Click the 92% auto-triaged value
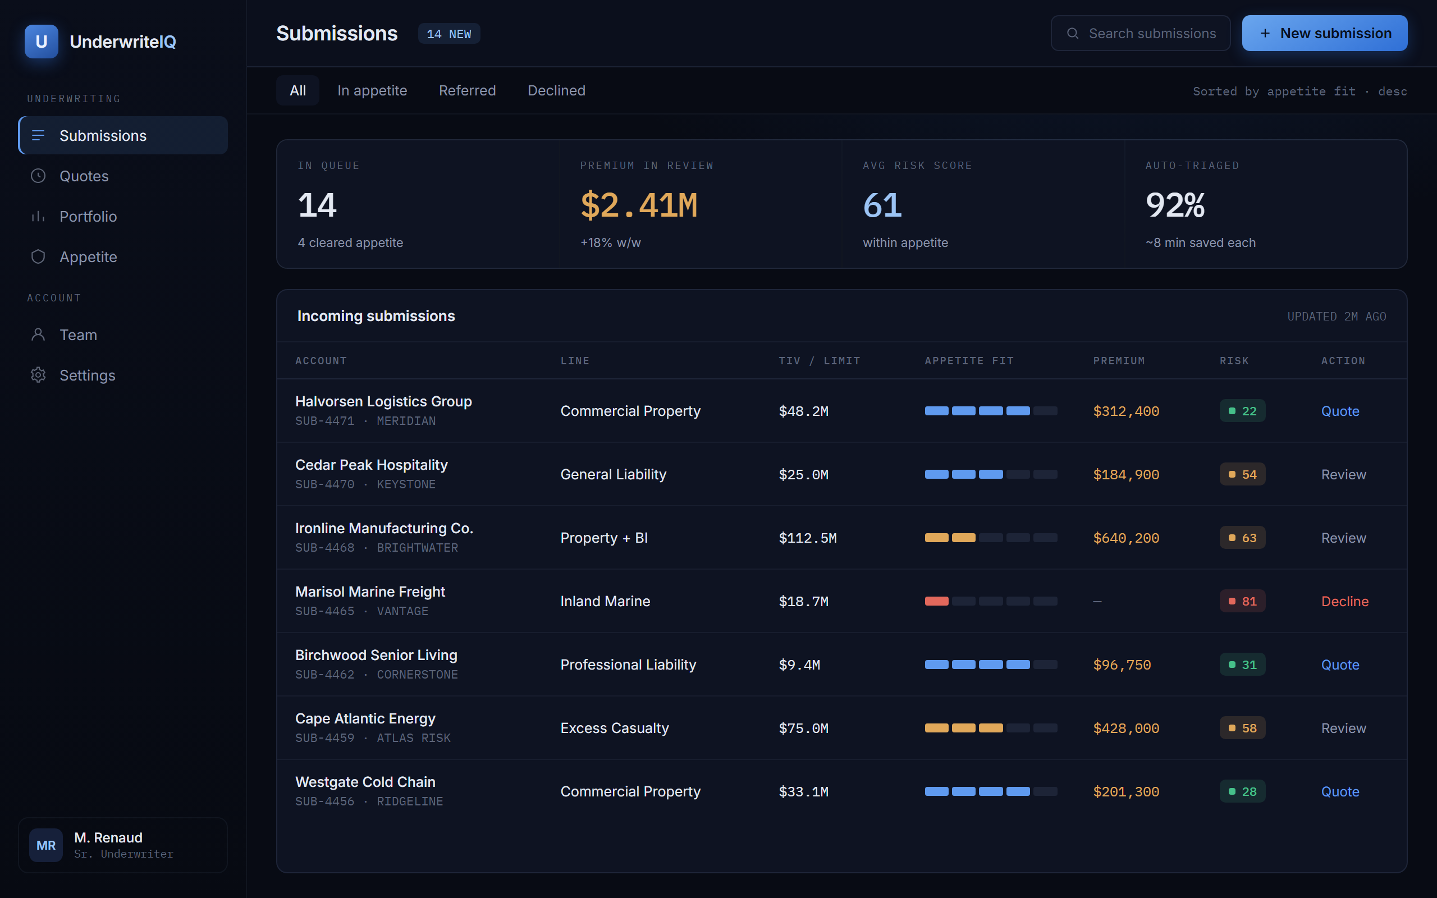 tap(1175, 205)
